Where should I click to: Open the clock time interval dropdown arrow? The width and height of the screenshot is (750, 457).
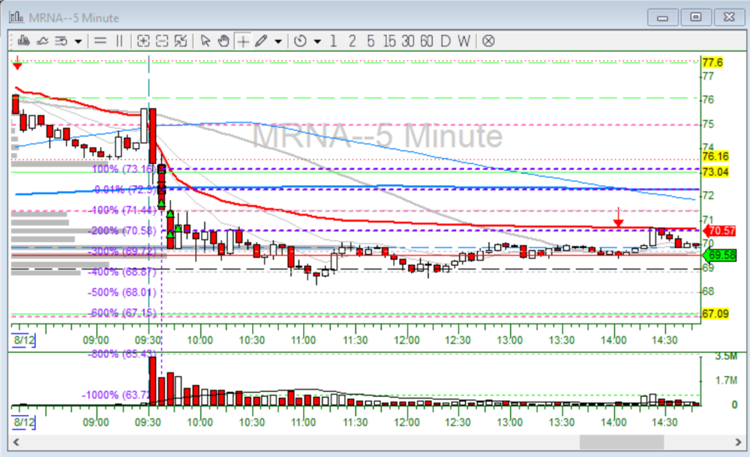[317, 41]
